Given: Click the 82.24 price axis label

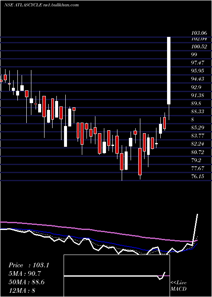Looking at the screenshot, I should pyautogui.click(x=198, y=144).
